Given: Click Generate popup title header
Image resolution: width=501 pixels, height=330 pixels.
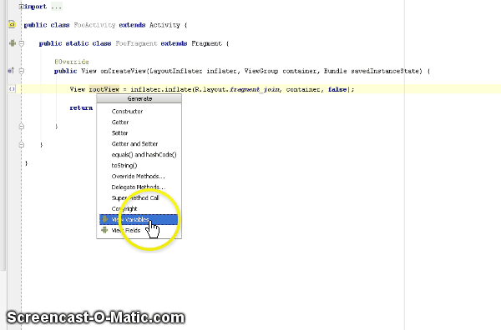Looking at the screenshot, I should [x=139, y=99].
